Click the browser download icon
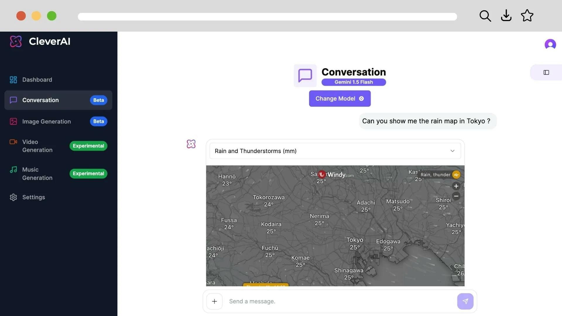562x316 pixels. [x=506, y=16]
